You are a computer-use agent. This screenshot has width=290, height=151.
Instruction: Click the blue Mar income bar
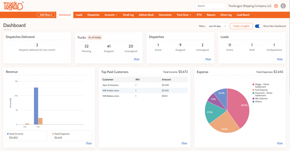point(36,106)
